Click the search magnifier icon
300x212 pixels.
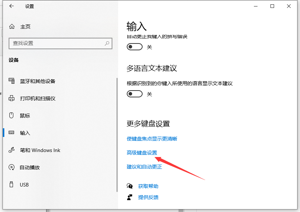pos(107,43)
